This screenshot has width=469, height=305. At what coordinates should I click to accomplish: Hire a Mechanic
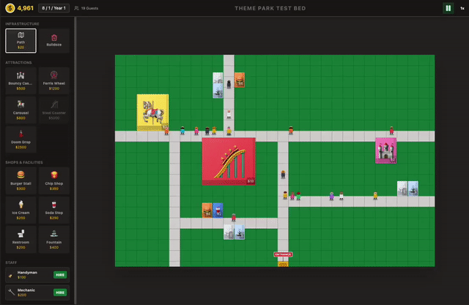coord(61,292)
